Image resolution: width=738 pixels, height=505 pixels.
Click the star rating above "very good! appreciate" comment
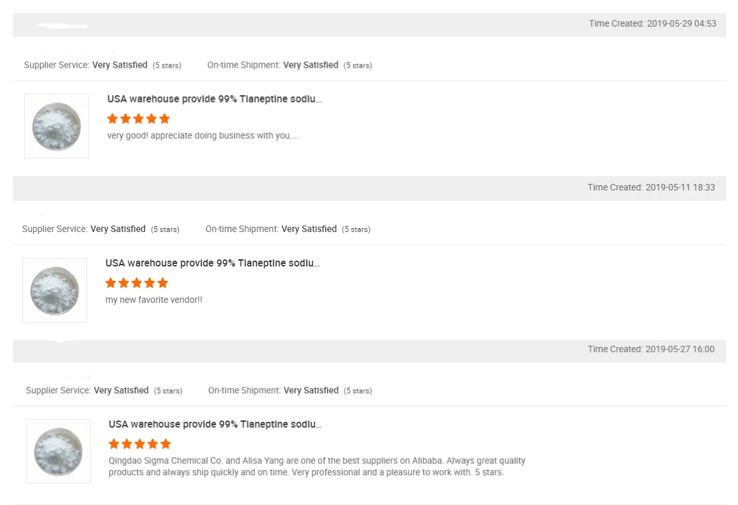(x=138, y=119)
